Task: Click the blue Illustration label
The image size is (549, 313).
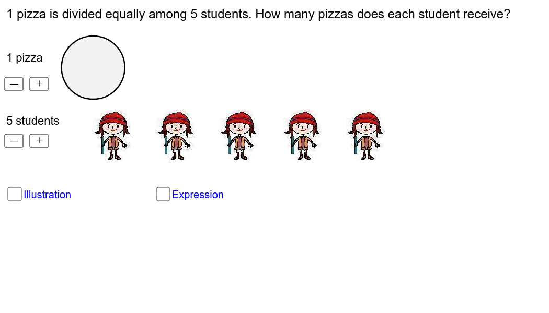Action: [x=47, y=195]
